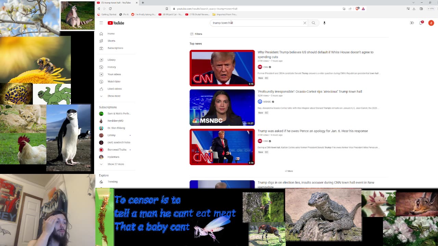The height and width of the screenshot is (246, 438).
Task: Open the title 'Profoundly irresponsible: Ocasio-Cortez rips'
Action: pos(310,92)
